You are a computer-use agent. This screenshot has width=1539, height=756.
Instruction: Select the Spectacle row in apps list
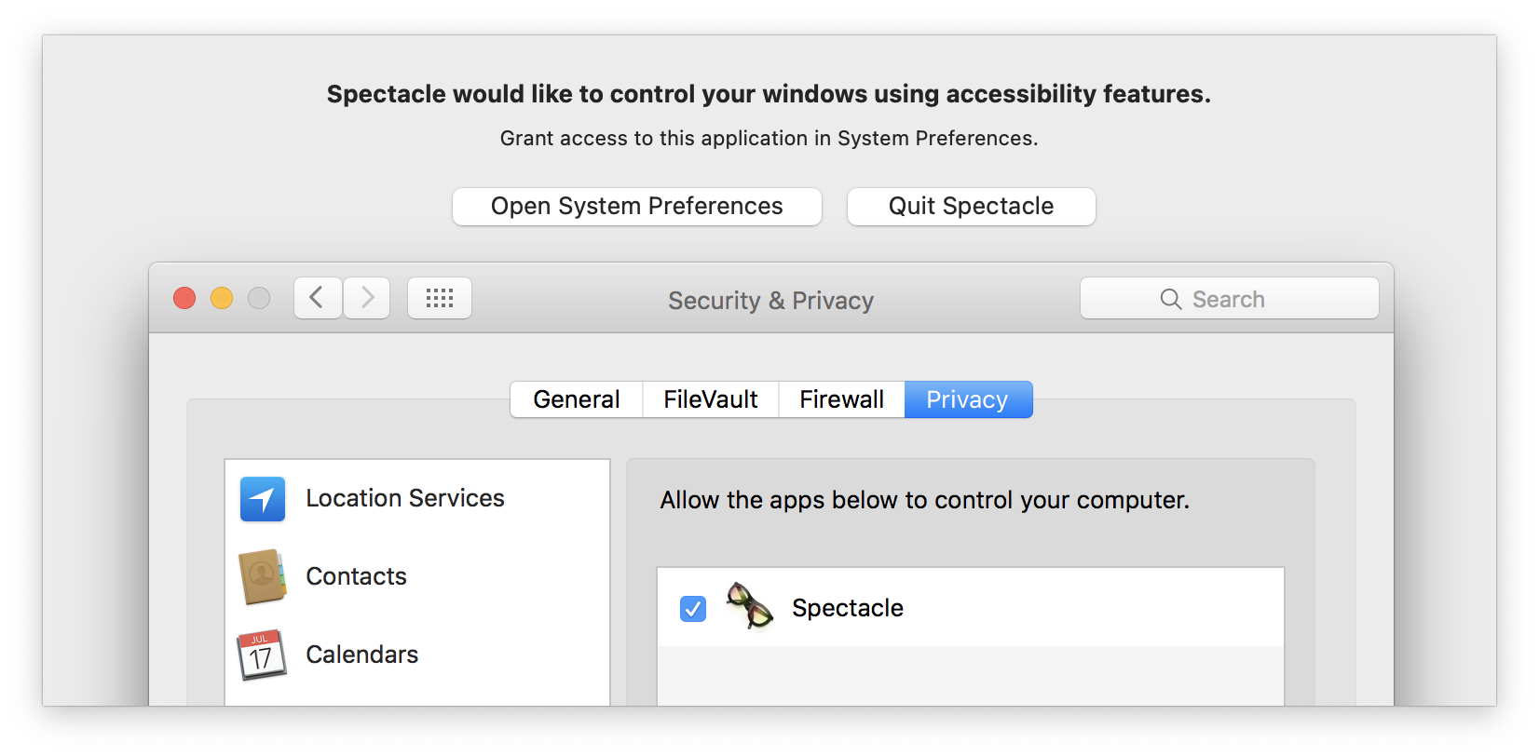point(971,608)
